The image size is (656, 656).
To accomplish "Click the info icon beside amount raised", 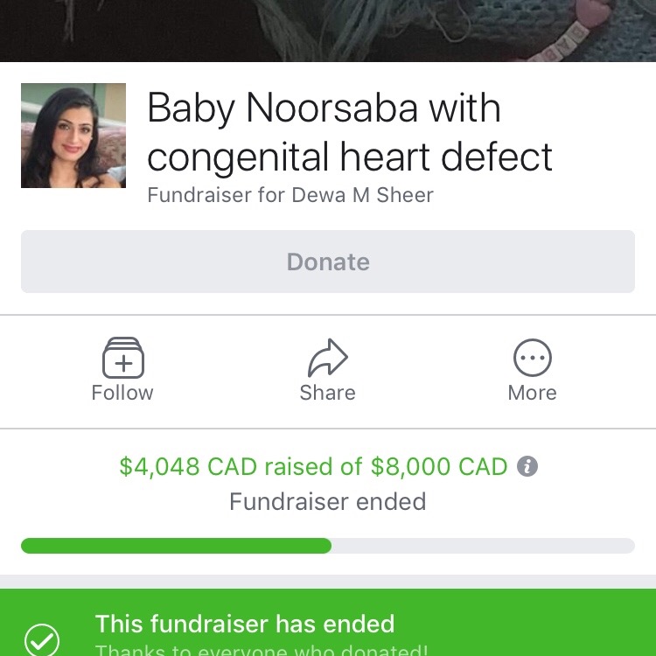I will click(x=527, y=466).
